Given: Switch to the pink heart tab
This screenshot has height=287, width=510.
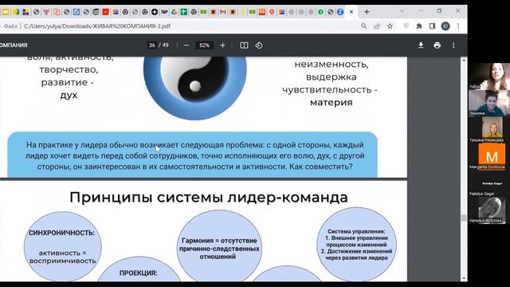Looking at the screenshot, I should 46,12.
